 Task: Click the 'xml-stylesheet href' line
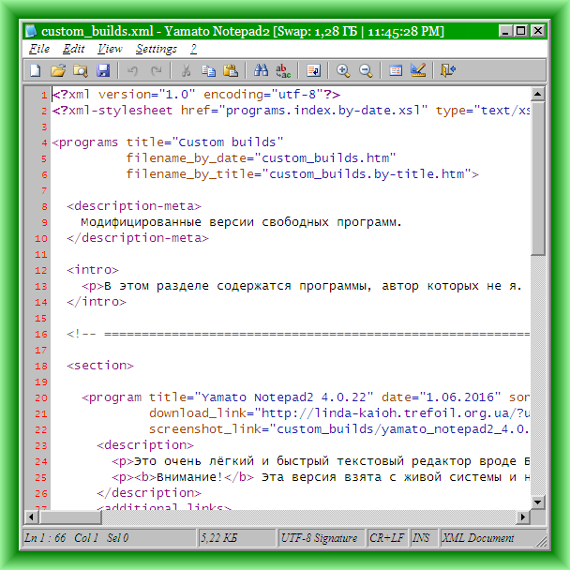(x=291, y=110)
